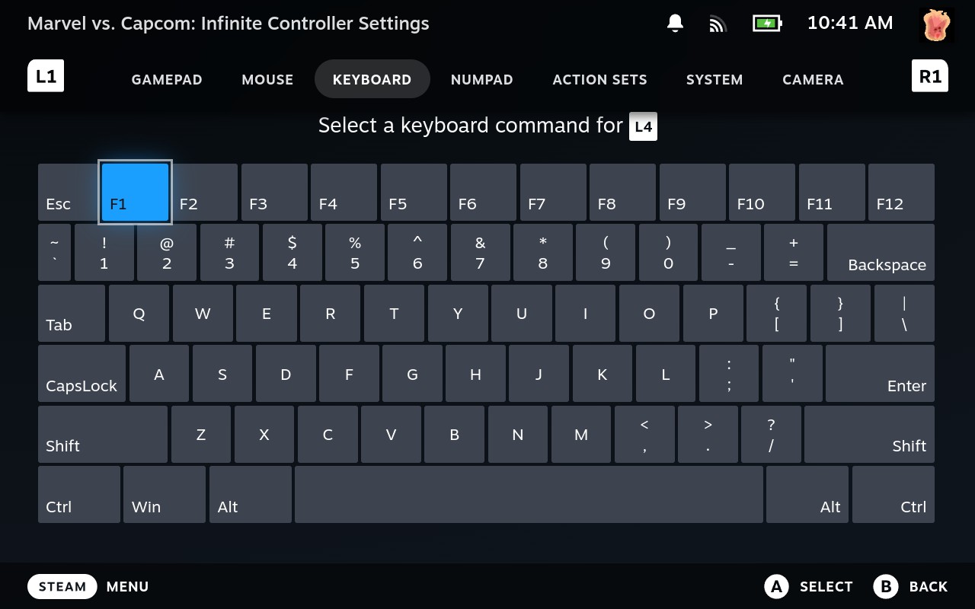
Task: Select the left bracket key
Action: point(777,313)
